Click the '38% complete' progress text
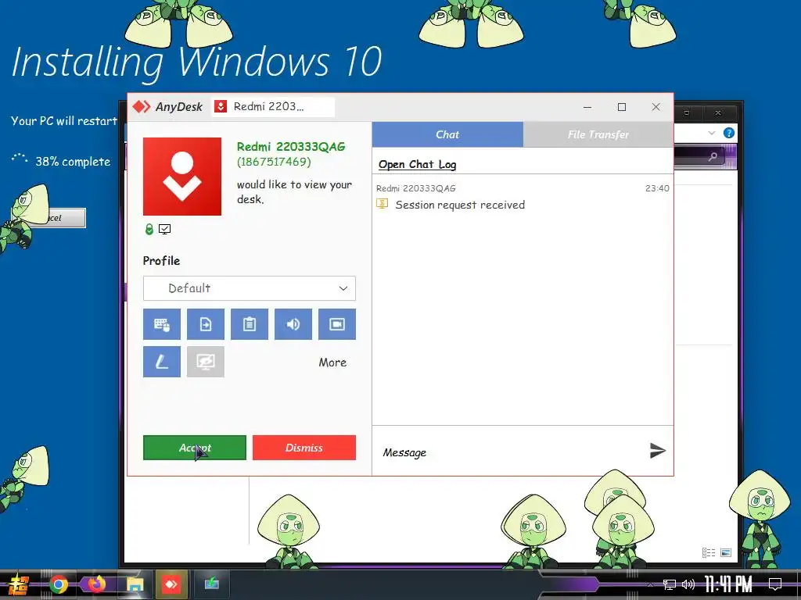The height and width of the screenshot is (600, 801). pos(73,162)
